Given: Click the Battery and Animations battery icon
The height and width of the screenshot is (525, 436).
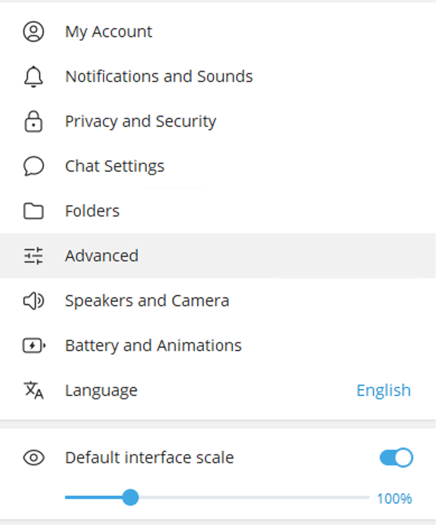Looking at the screenshot, I should pos(34,346).
